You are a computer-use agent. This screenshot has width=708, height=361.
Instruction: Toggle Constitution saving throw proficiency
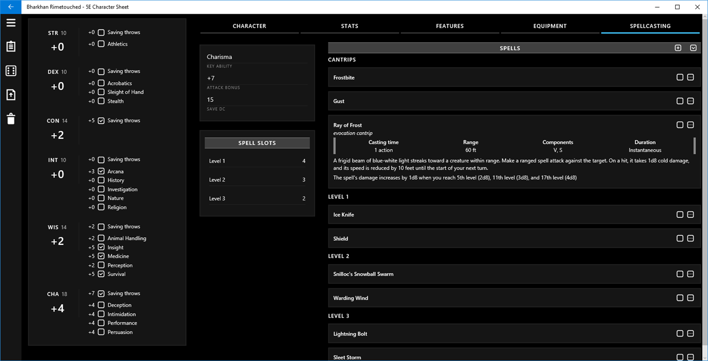click(x=100, y=120)
